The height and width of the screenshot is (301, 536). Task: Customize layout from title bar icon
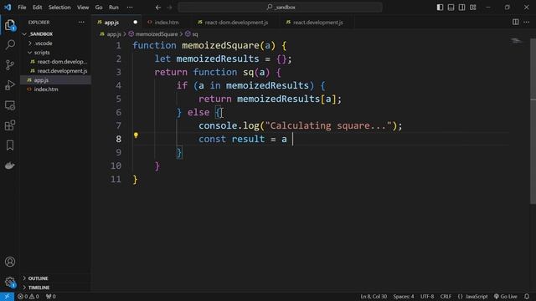[472, 8]
